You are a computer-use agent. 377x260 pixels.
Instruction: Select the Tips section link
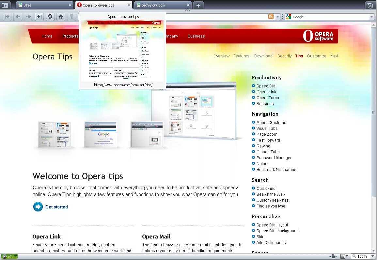click(299, 56)
